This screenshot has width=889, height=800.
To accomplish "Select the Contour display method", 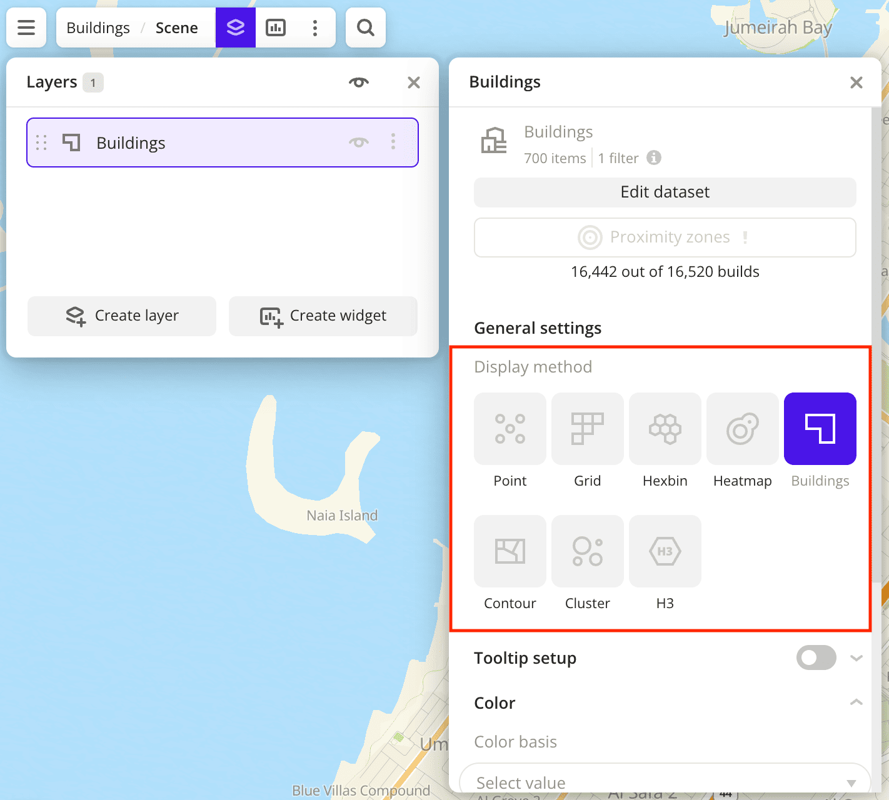I will (510, 551).
